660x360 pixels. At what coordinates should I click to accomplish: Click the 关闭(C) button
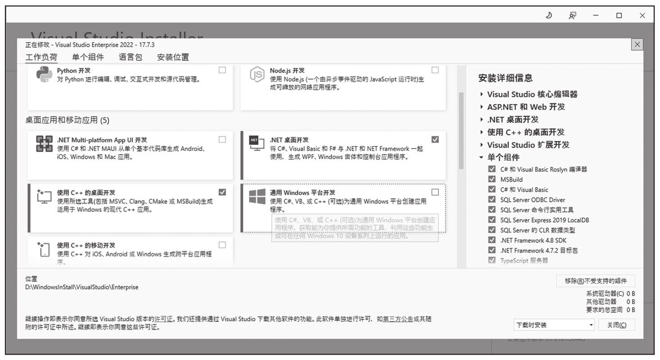point(617,325)
